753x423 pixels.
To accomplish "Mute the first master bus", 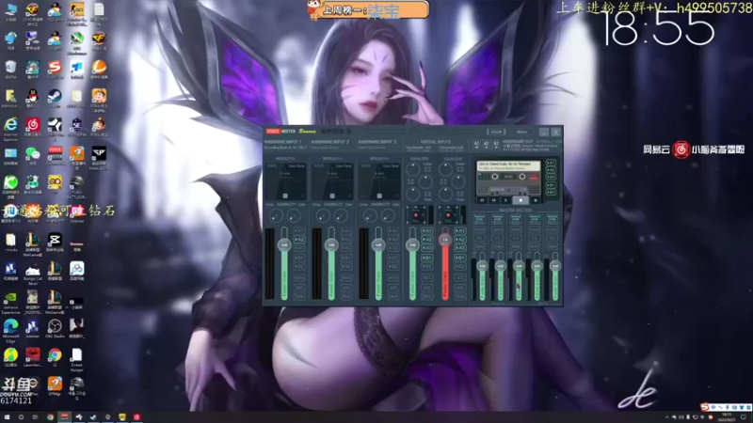I will (479, 246).
